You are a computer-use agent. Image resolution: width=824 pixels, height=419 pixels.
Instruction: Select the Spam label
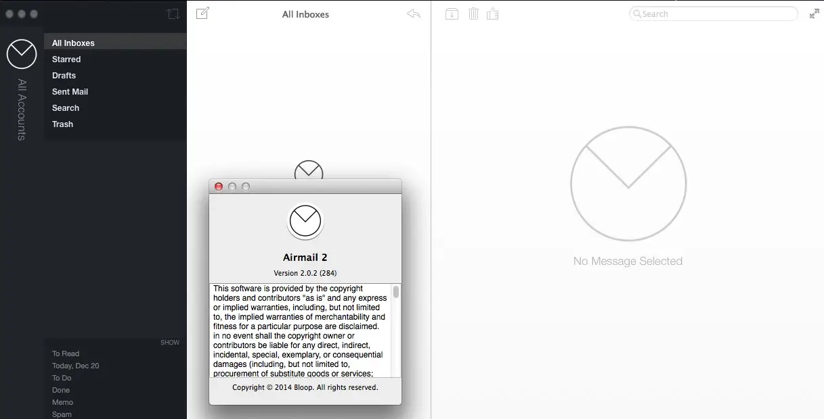[62, 414]
